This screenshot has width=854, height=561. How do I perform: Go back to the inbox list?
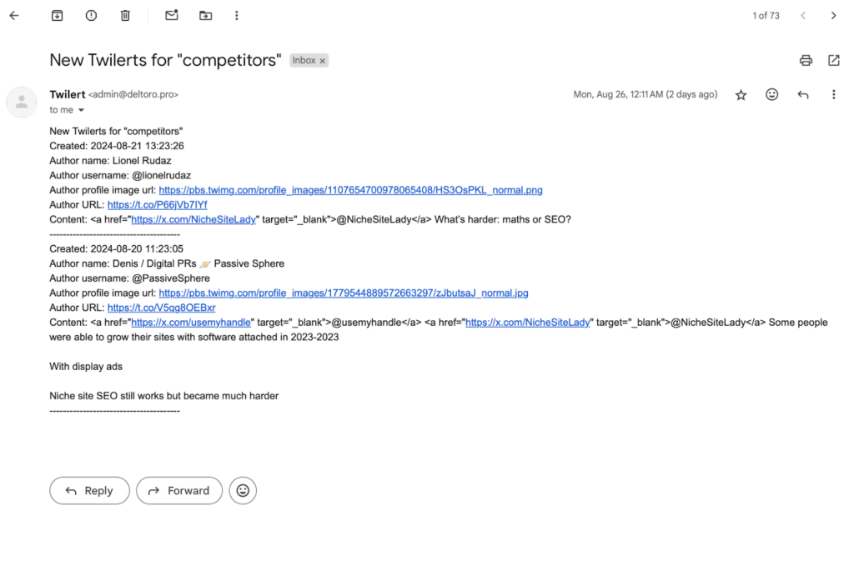(14, 15)
